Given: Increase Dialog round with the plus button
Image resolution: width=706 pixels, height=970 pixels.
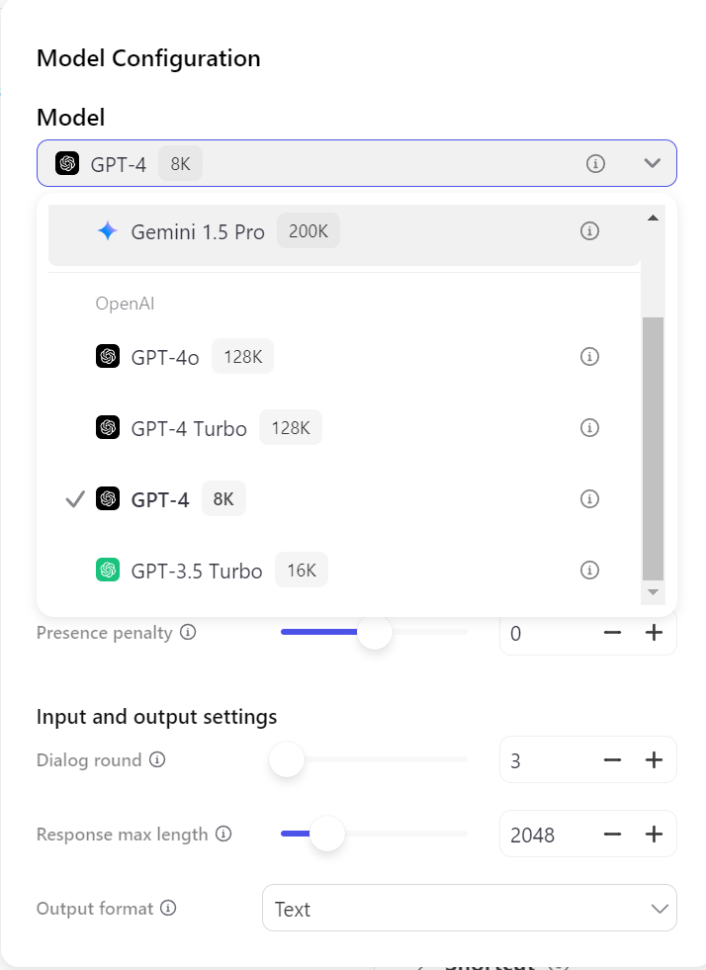Looking at the screenshot, I should pyautogui.click(x=654, y=759).
